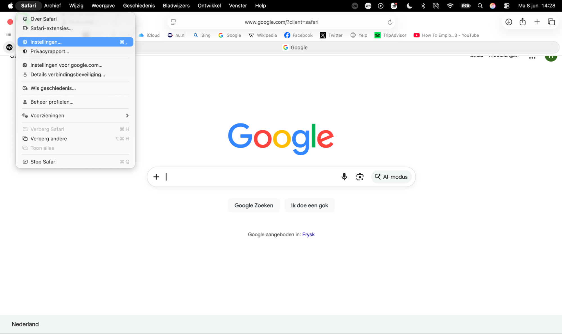The image size is (562, 334).
Task: Click the Bluetooth icon in menu bar
Action: click(423, 6)
